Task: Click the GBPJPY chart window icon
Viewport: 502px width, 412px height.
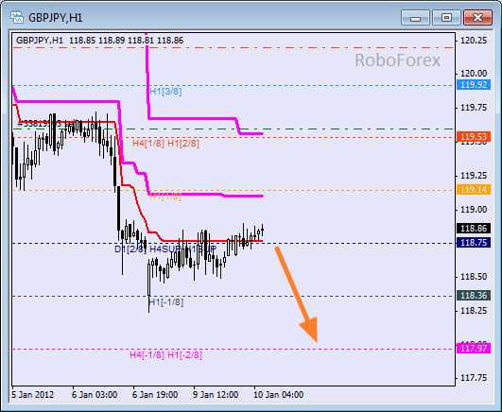Action: [17, 17]
